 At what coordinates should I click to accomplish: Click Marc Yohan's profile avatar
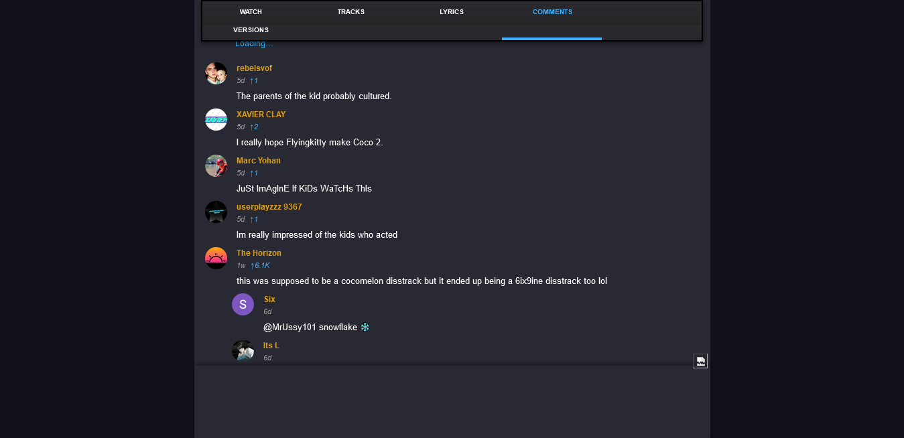[x=216, y=166]
